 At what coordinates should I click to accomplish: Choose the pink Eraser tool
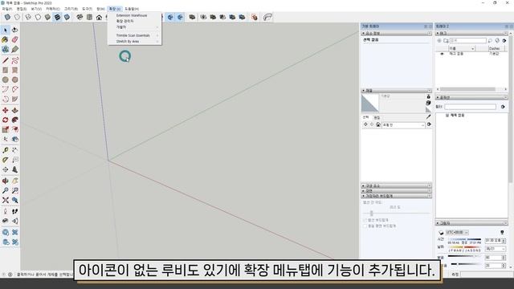pos(14,39)
